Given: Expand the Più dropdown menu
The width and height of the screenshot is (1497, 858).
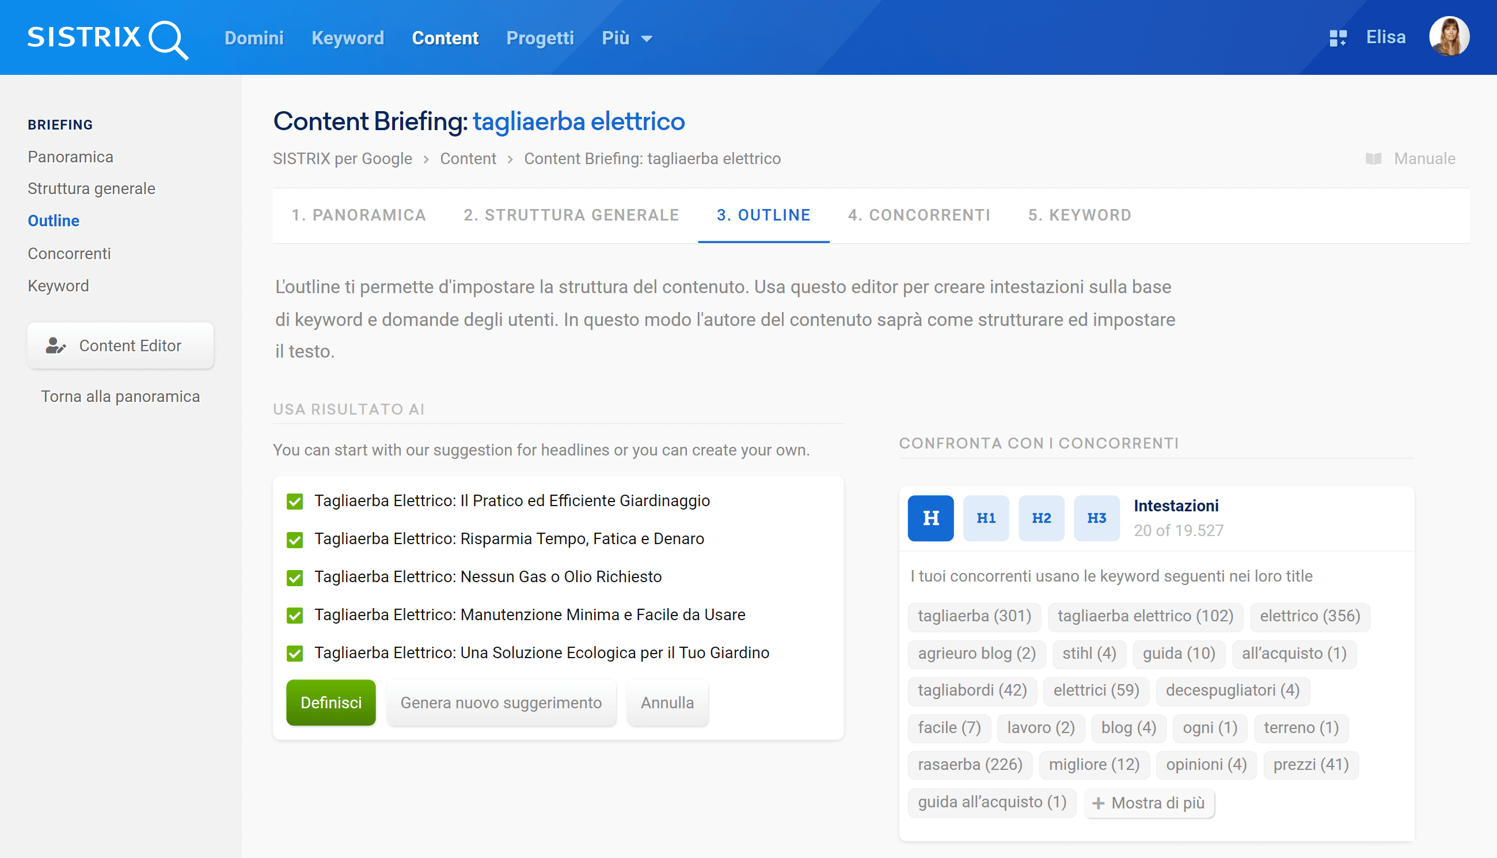Looking at the screenshot, I should [x=626, y=39].
